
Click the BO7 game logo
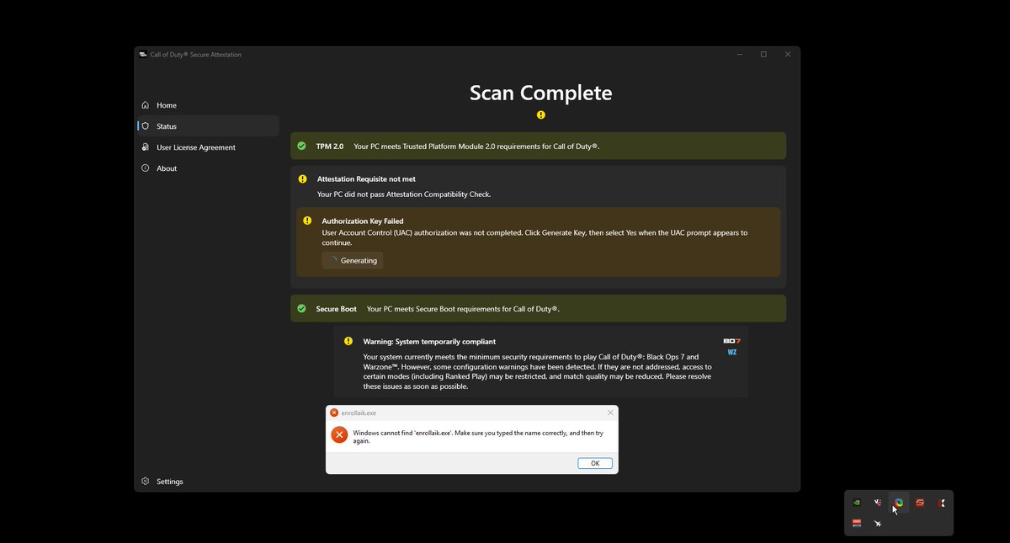732,341
